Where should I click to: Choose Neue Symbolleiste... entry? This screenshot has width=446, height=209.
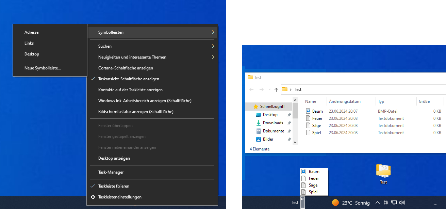point(50,68)
